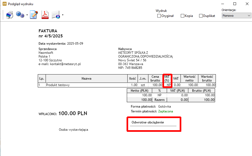Viewport: 252px width, 156px height.
Task: Click seller name 'Naomisoft'
Action: 46,53
